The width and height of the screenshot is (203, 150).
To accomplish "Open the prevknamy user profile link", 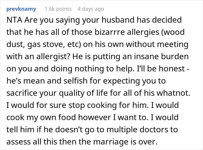I will 21,9.
